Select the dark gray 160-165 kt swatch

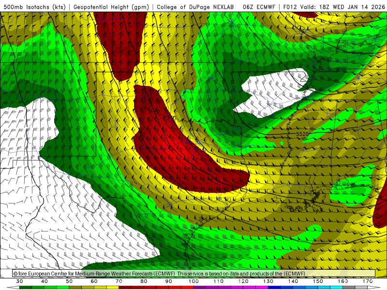[349, 287]
